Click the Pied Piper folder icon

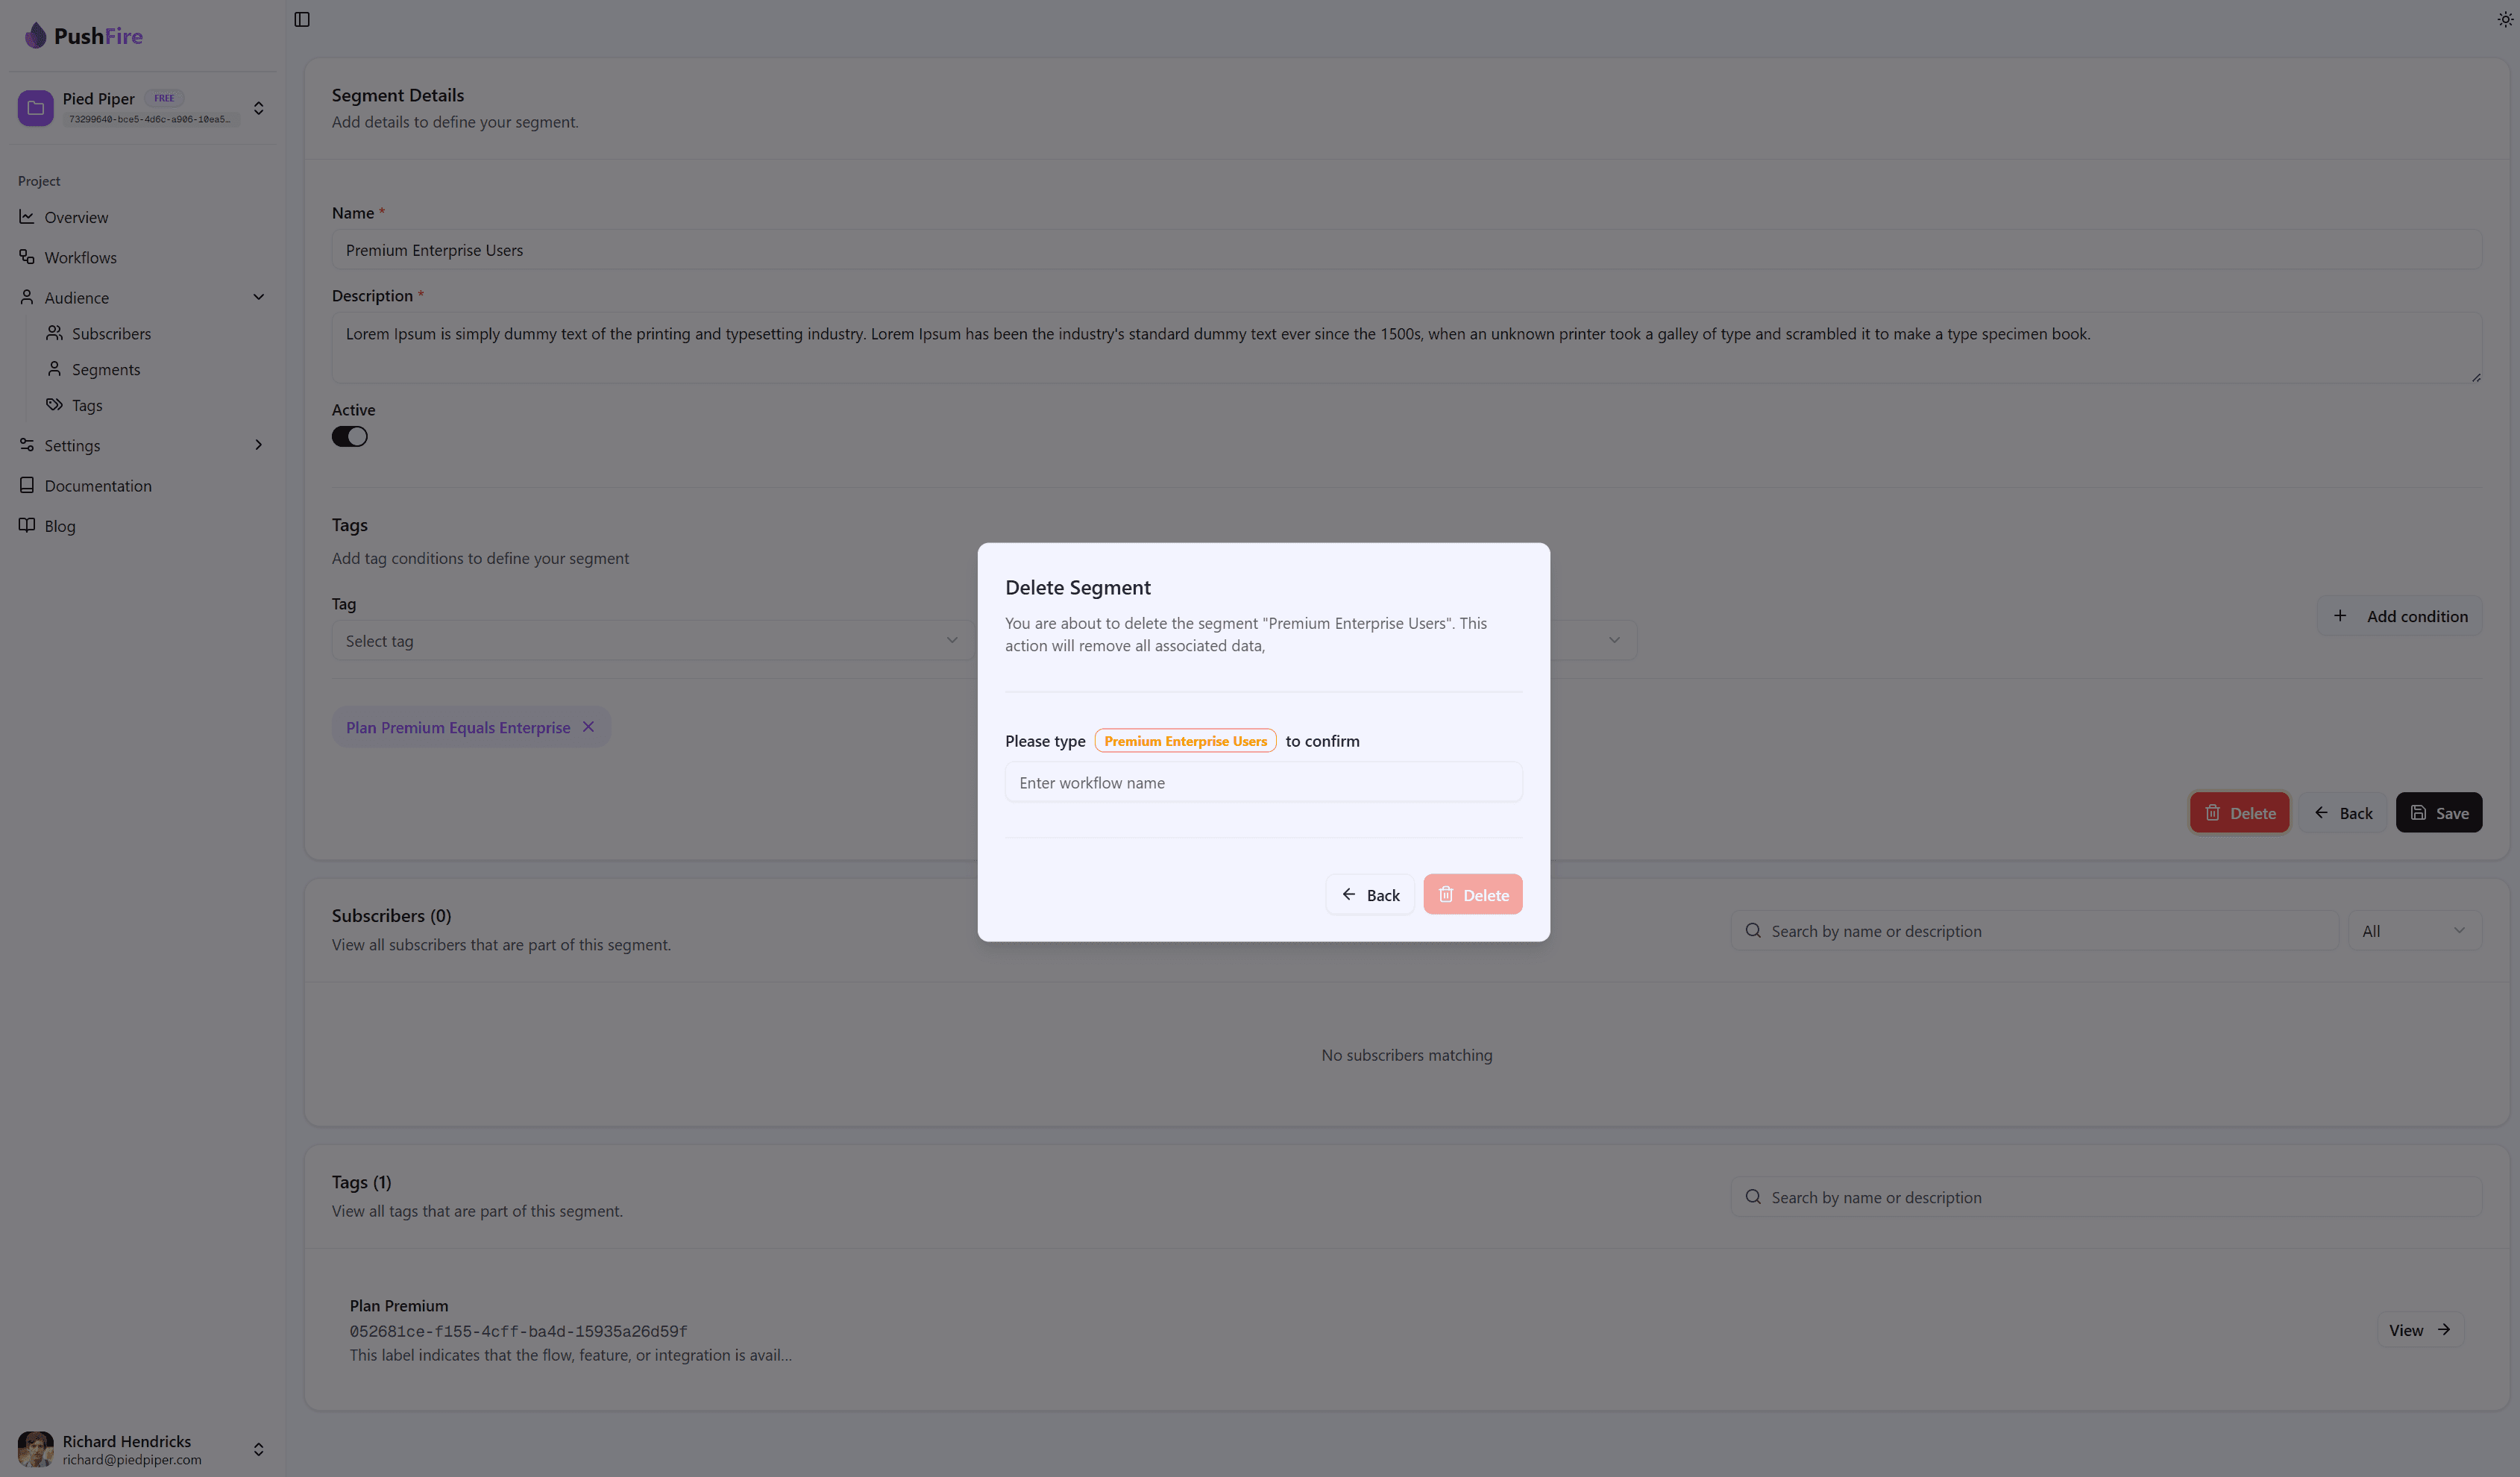tap(36, 108)
